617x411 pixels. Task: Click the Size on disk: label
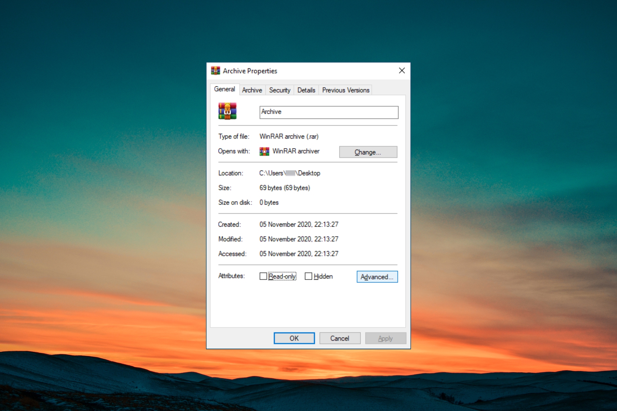pos(235,203)
